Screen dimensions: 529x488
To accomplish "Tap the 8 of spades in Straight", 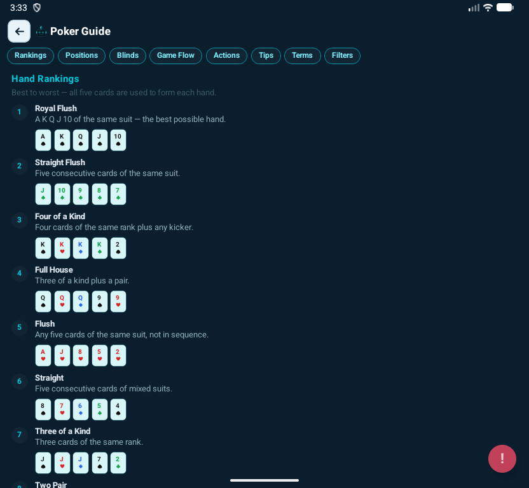I will point(43,409).
